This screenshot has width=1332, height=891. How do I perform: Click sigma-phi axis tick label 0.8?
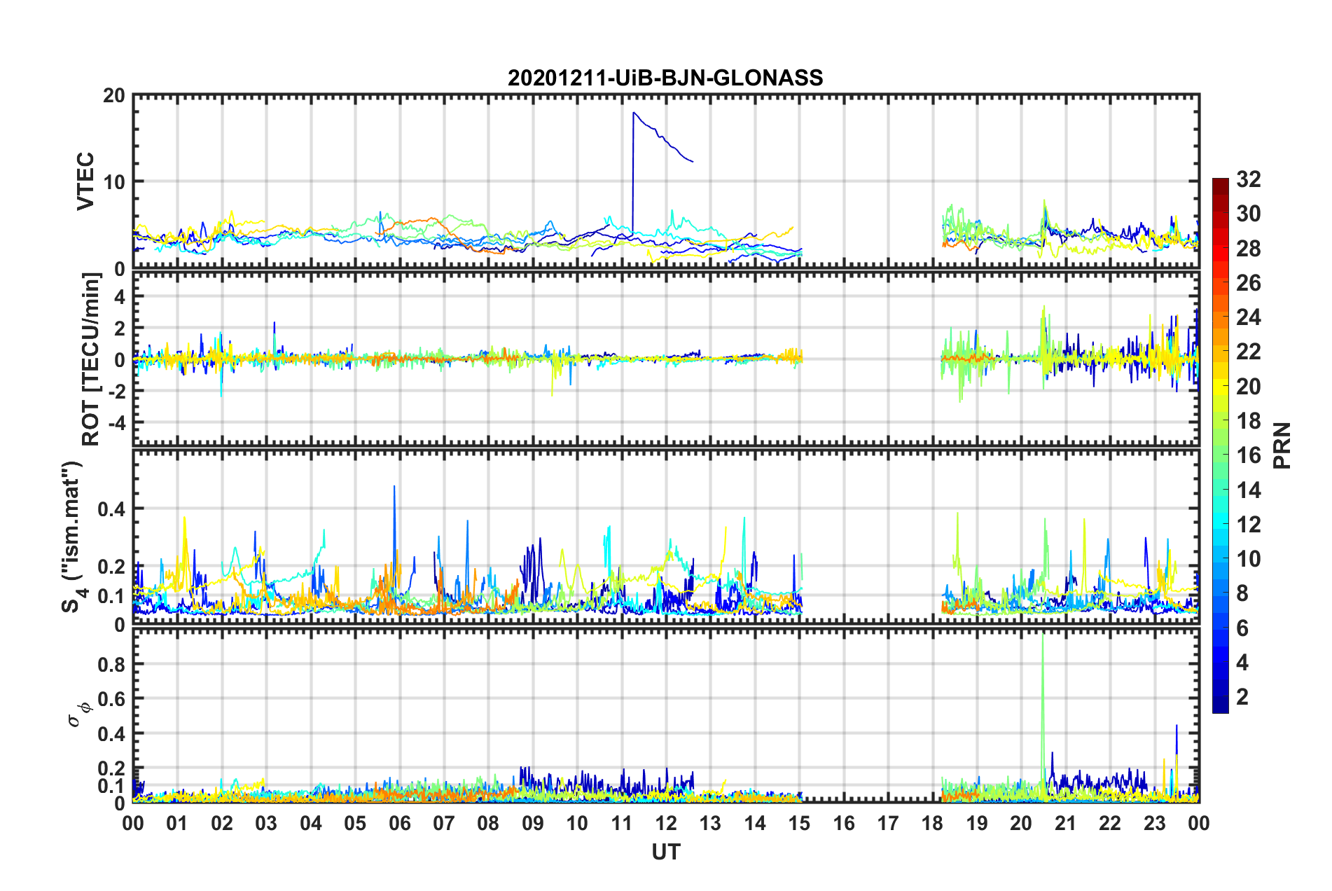click(x=112, y=664)
